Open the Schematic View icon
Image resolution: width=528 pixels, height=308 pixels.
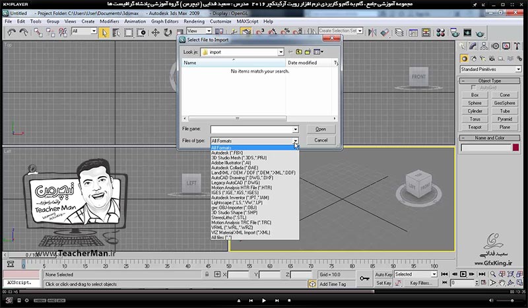tap(426, 32)
